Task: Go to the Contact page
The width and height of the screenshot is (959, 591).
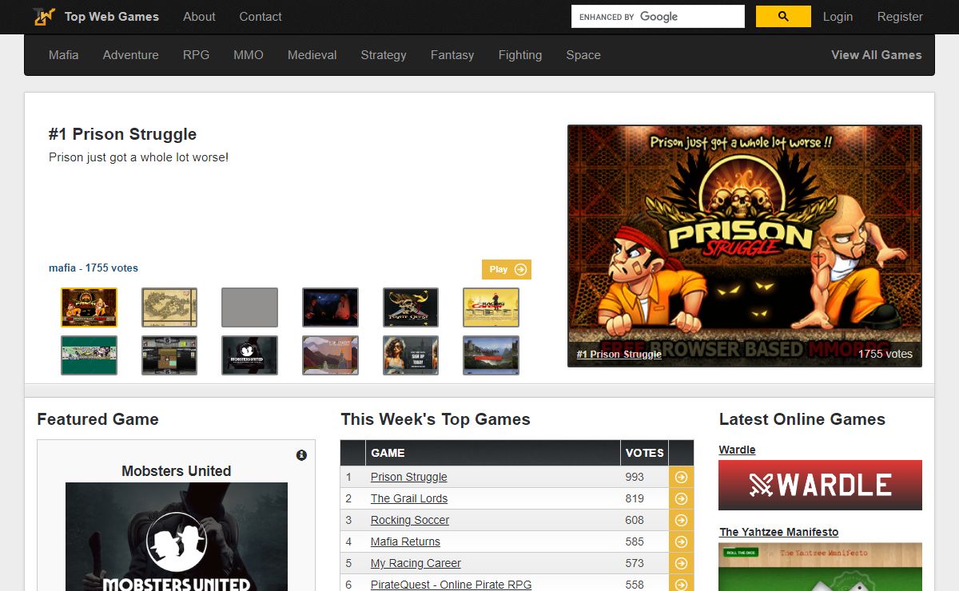Action: tap(261, 17)
